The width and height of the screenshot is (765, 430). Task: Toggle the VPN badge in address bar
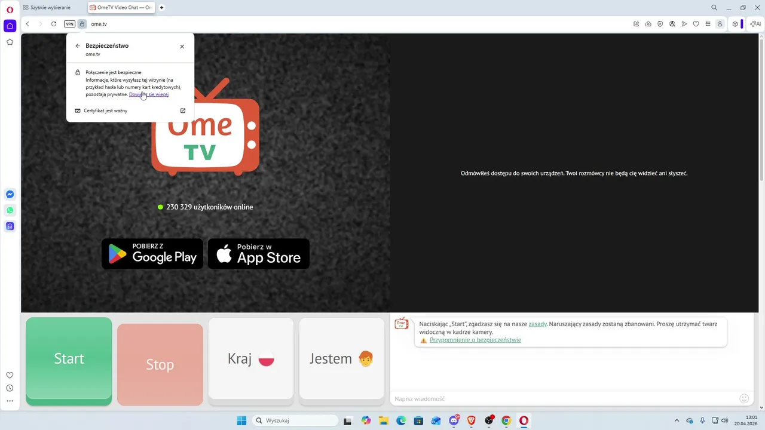(x=69, y=24)
